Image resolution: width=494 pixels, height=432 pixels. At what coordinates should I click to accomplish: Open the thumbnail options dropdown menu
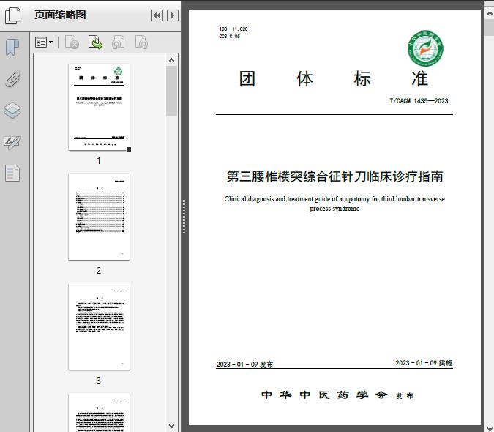pyautogui.click(x=44, y=42)
